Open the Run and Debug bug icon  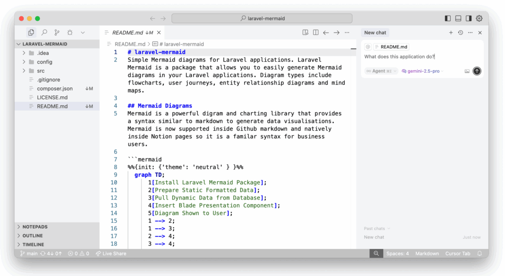(x=70, y=32)
